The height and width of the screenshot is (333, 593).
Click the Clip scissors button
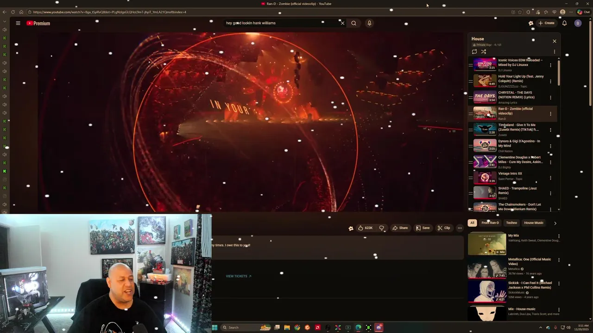(444, 228)
